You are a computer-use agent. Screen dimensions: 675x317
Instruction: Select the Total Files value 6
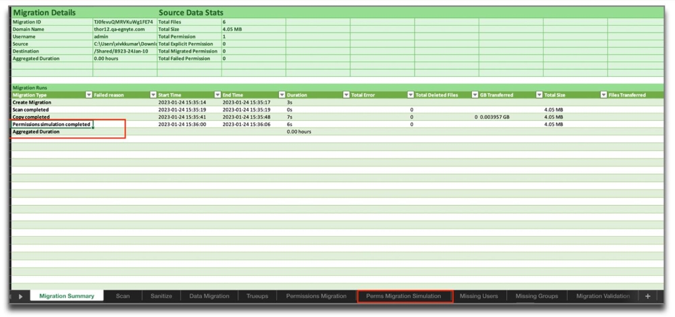coord(254,22)
